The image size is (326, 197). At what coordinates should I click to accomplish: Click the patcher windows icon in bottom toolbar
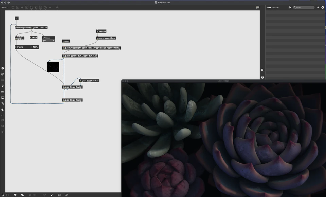click(x=22, y=195)
